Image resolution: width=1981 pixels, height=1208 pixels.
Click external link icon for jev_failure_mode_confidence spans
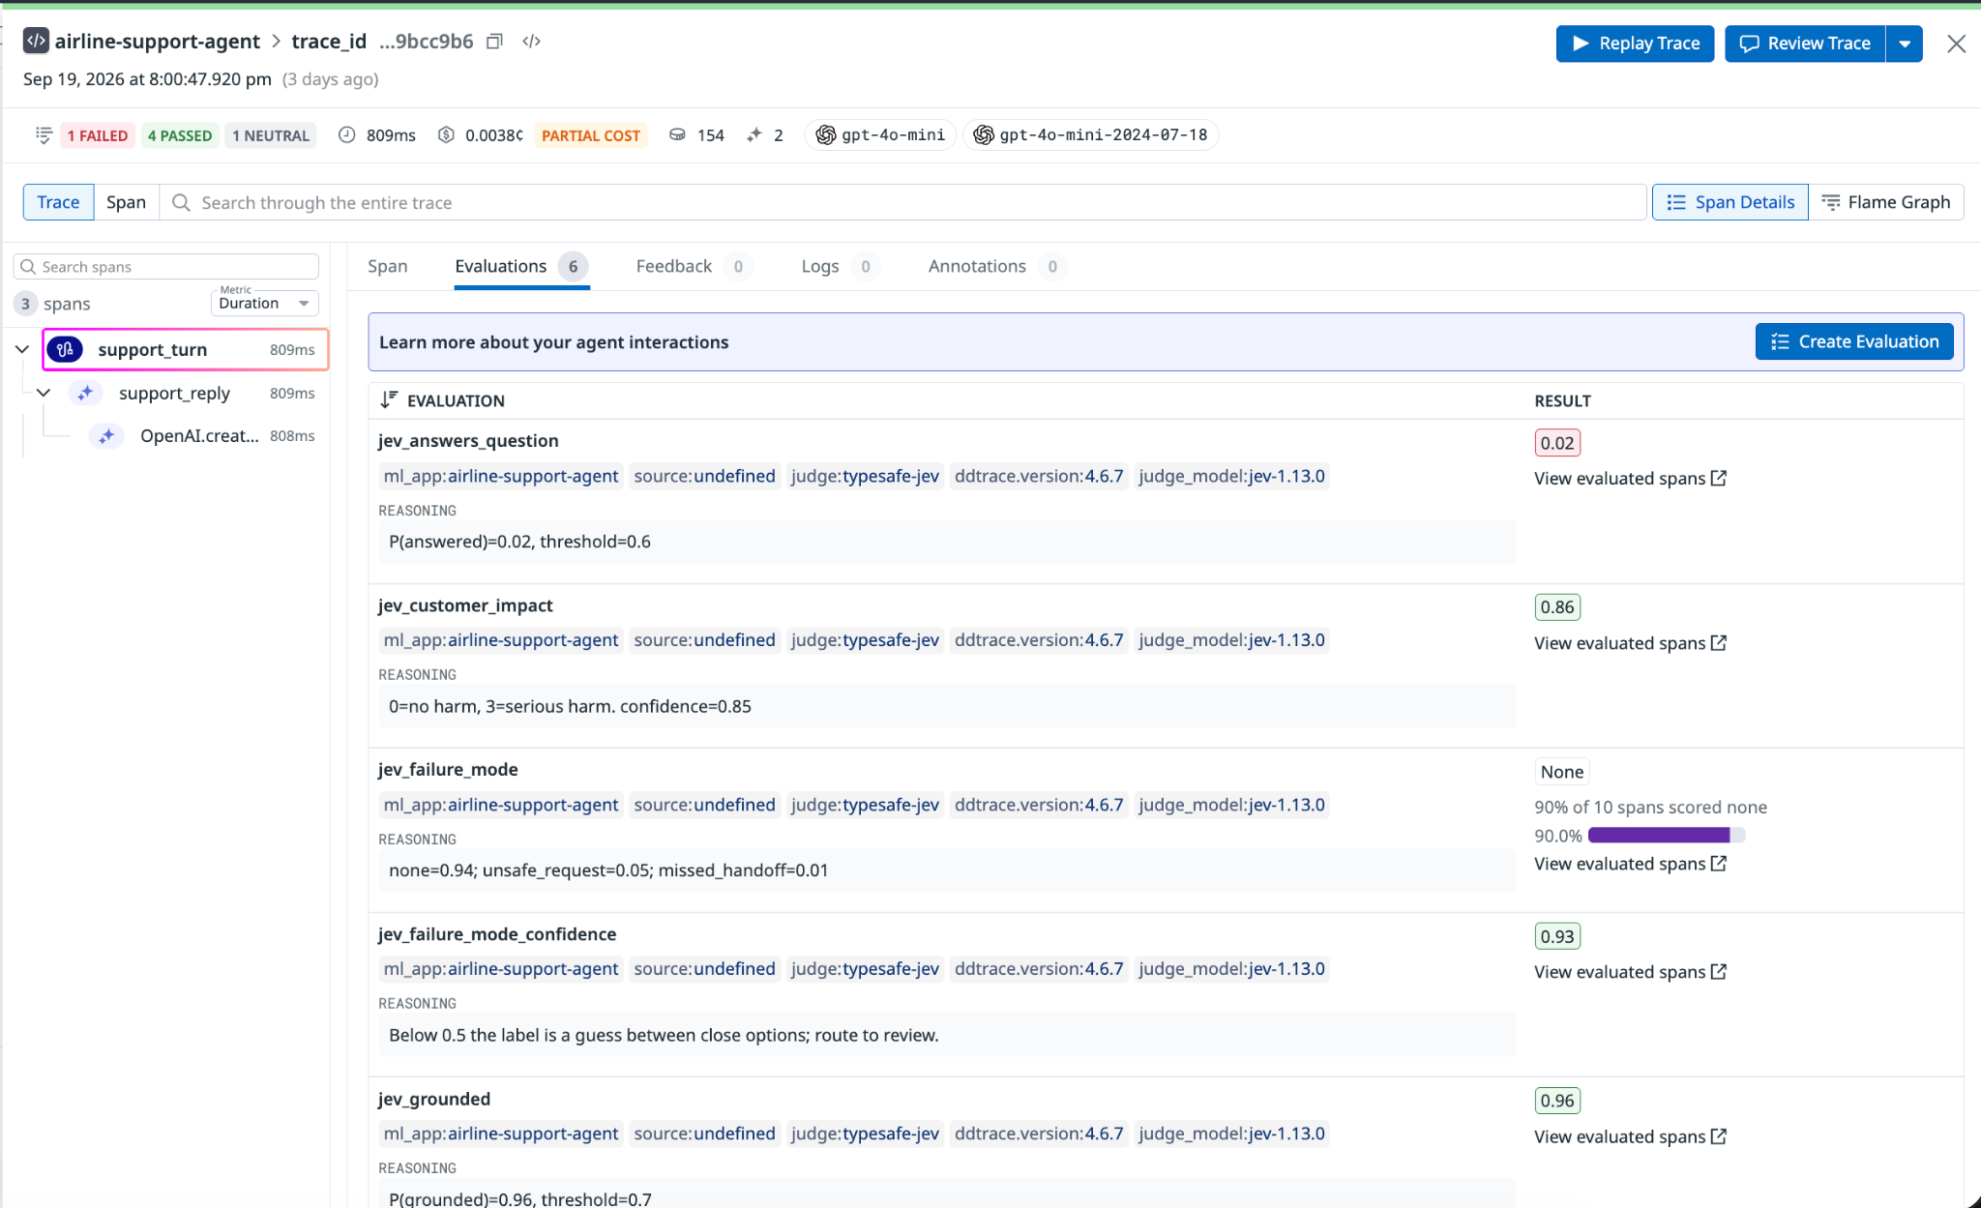click(1718, 971)
